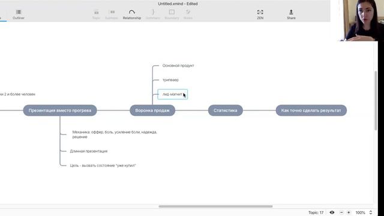Screen dimensions: 384x216
Task: Open the Outliner view
Action: point(19,14)
